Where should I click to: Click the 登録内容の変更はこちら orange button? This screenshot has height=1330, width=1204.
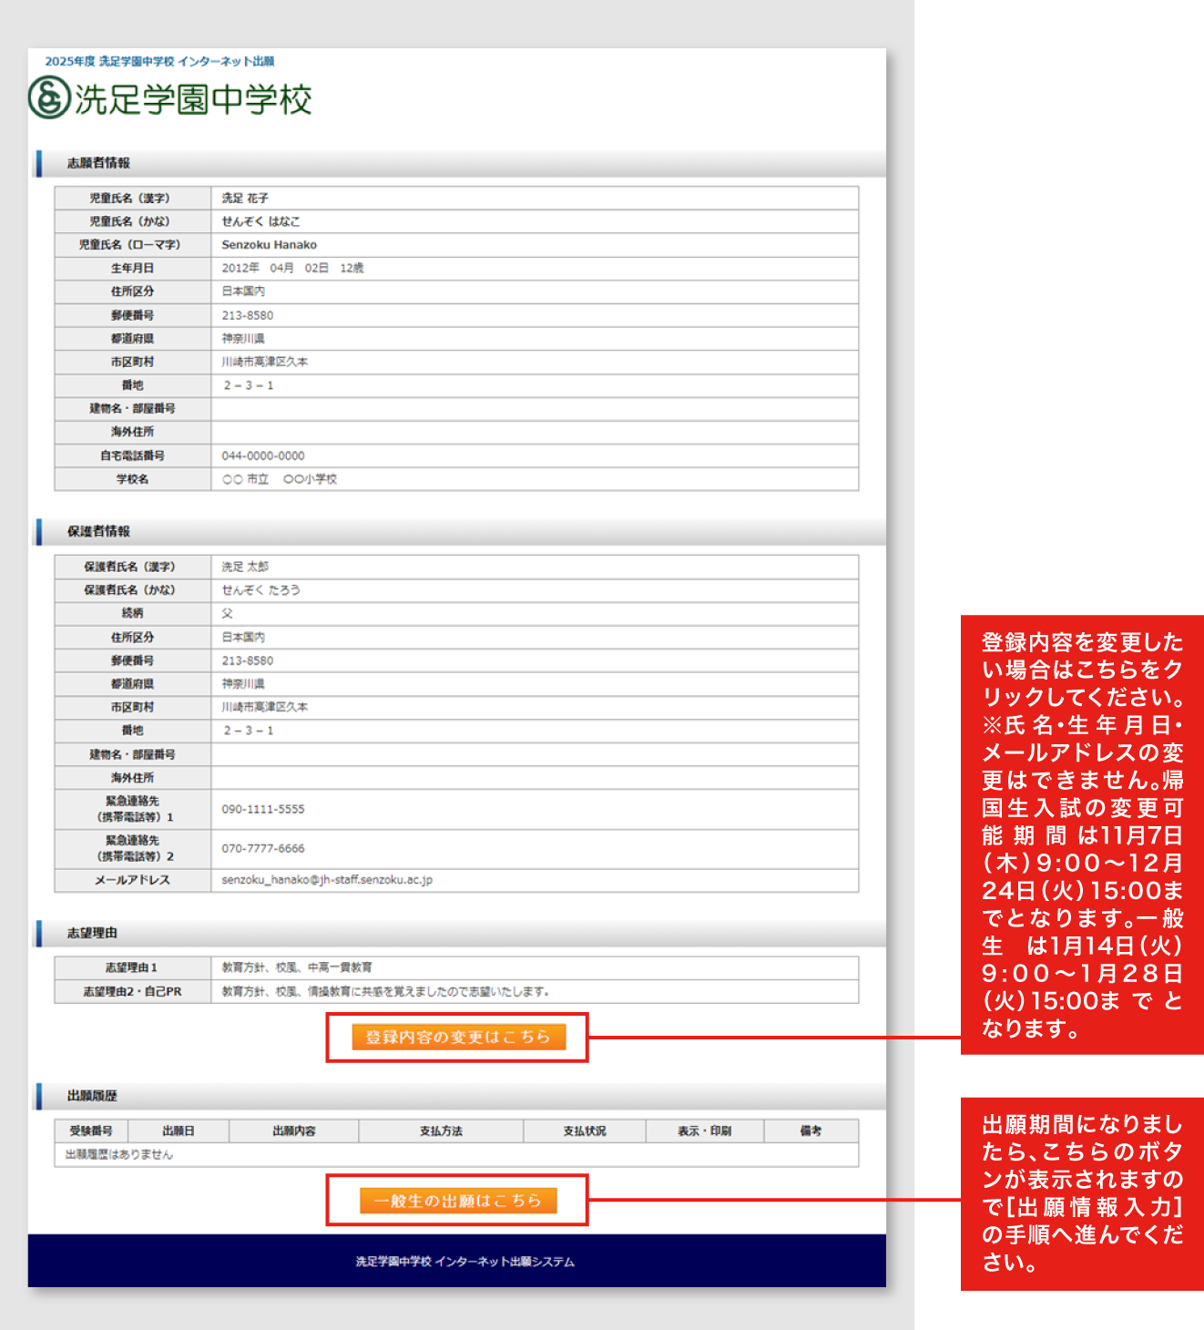[459, 1037]
